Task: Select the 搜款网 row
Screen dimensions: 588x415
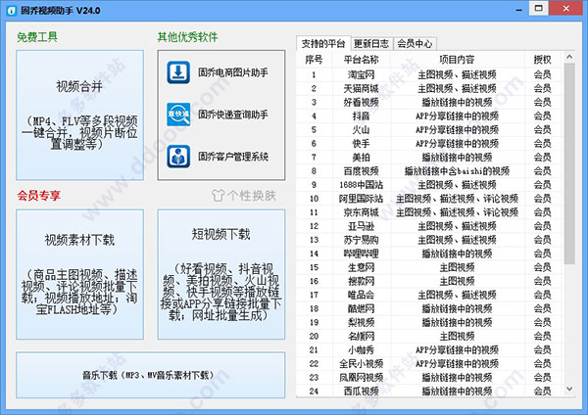Action: click(x=430, y=281)
